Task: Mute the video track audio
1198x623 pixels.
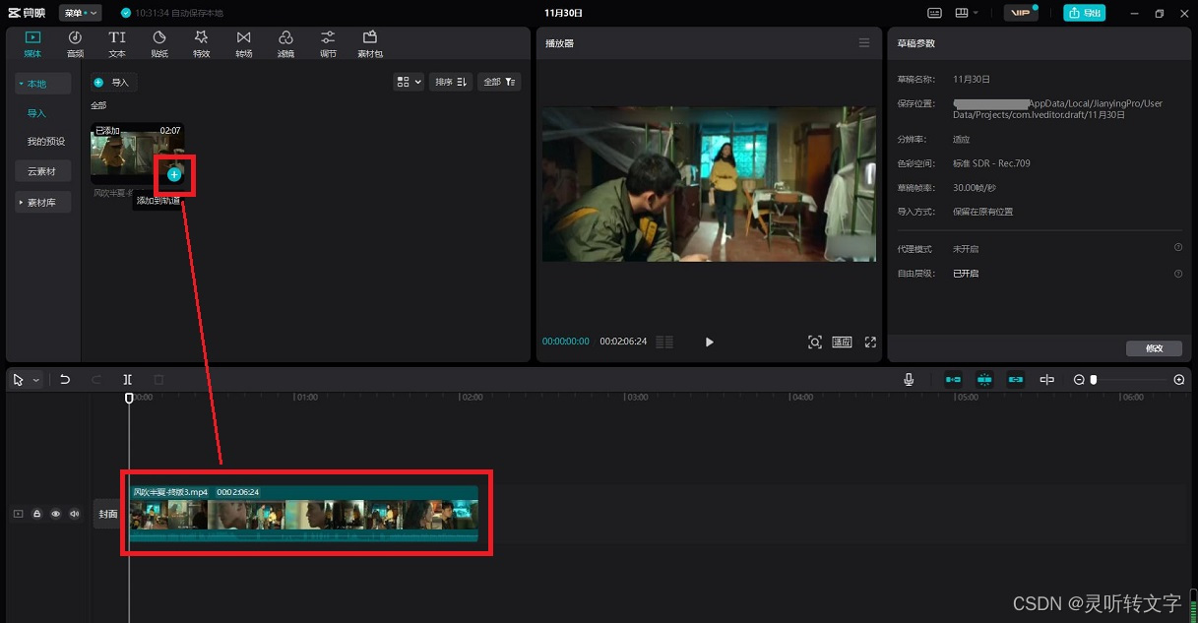Action: tap(74, 514)
